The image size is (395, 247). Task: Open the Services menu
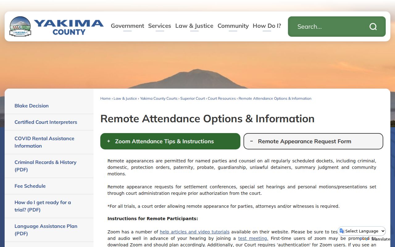pyautogui.click(x=160, y=26)
